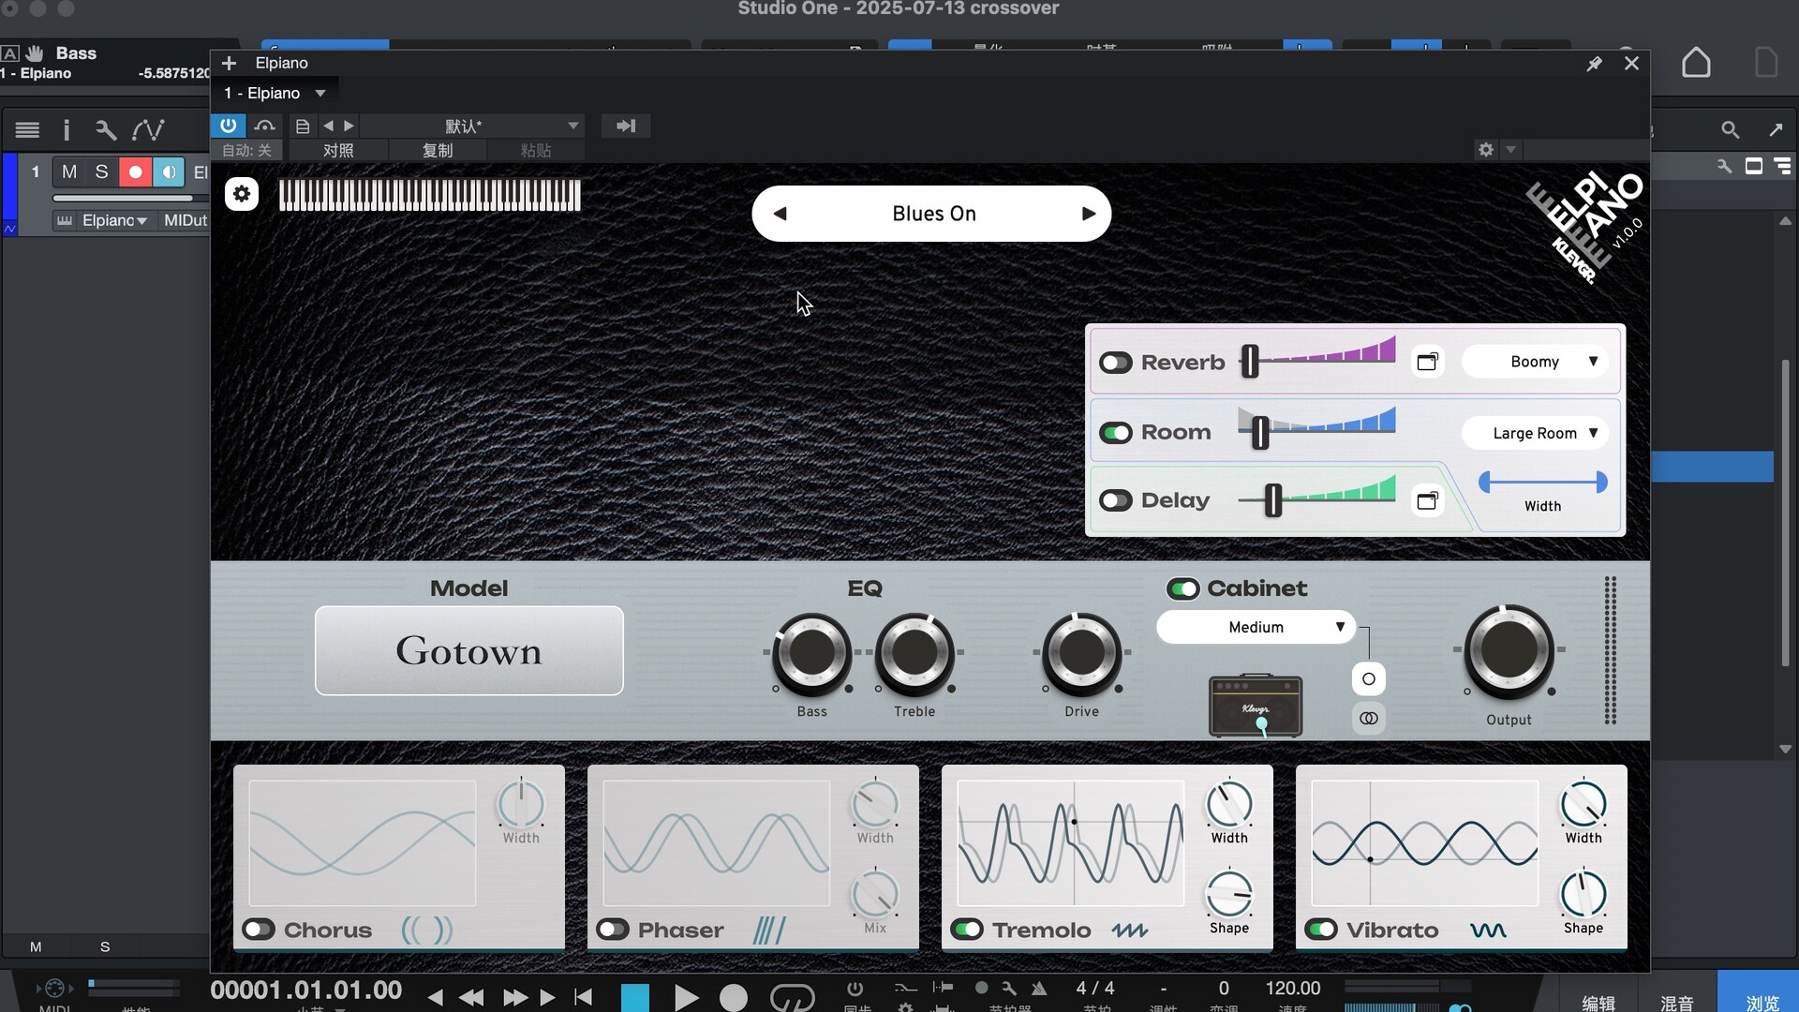Disable the Tremolo effect switch

pos(967,930)
